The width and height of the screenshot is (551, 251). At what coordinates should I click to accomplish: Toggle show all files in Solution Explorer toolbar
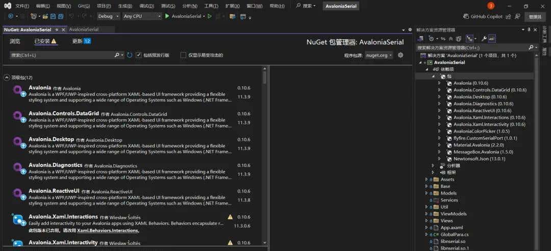459,39
